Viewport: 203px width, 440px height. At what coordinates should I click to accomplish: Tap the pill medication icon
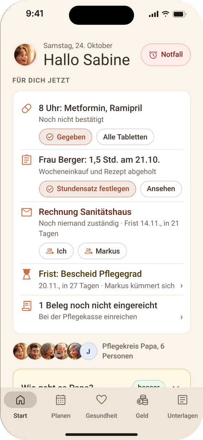[x=26, y=109]
